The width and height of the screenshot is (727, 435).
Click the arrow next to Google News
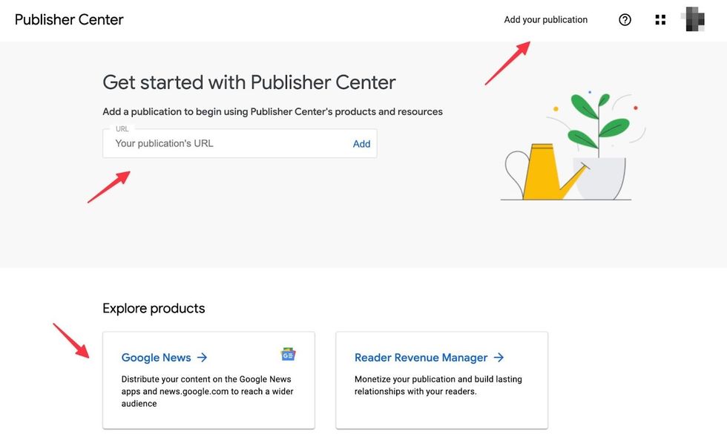pyautogui.click(x=202, y=357)
